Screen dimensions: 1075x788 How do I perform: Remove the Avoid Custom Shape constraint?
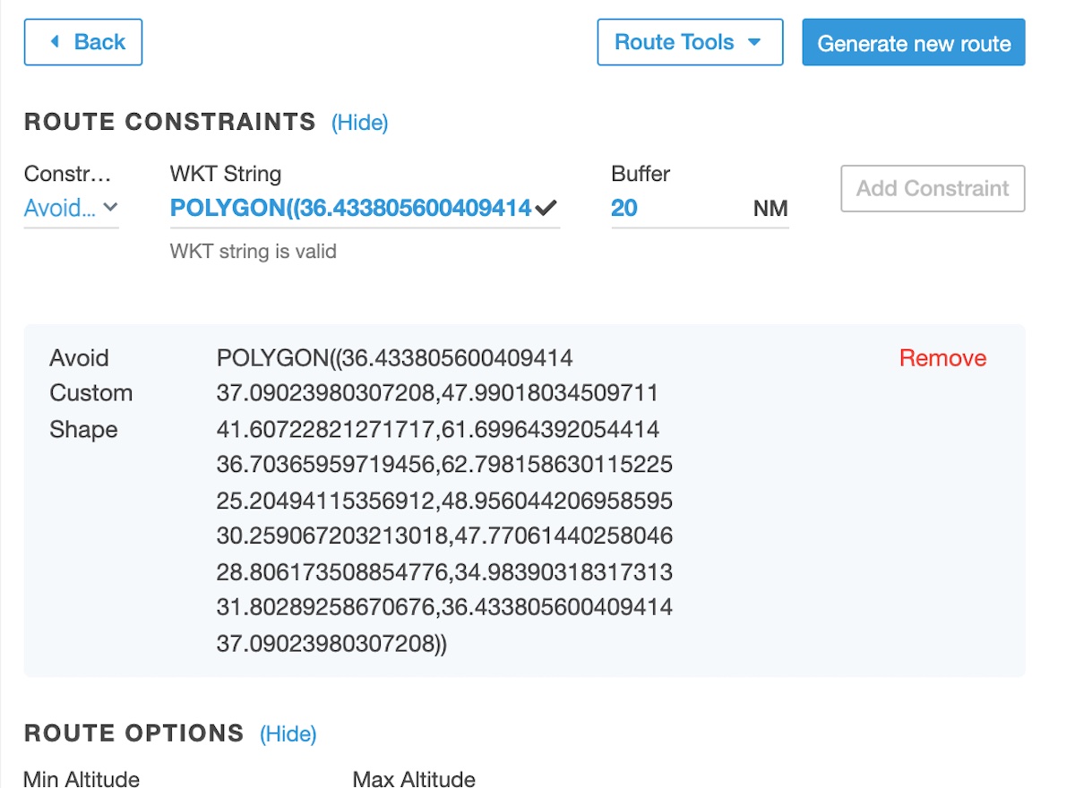(x=942, y=358)
